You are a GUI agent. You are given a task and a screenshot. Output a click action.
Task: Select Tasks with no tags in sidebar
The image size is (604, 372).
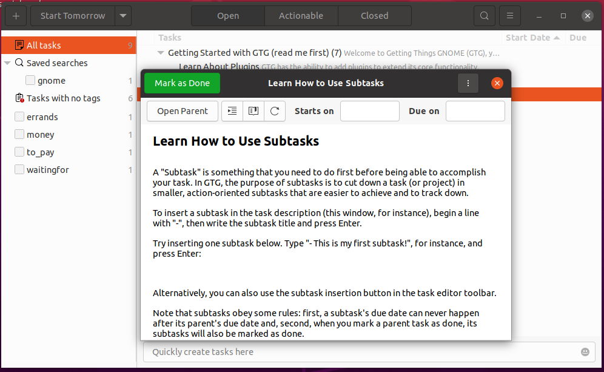click(x=63, y=98)
